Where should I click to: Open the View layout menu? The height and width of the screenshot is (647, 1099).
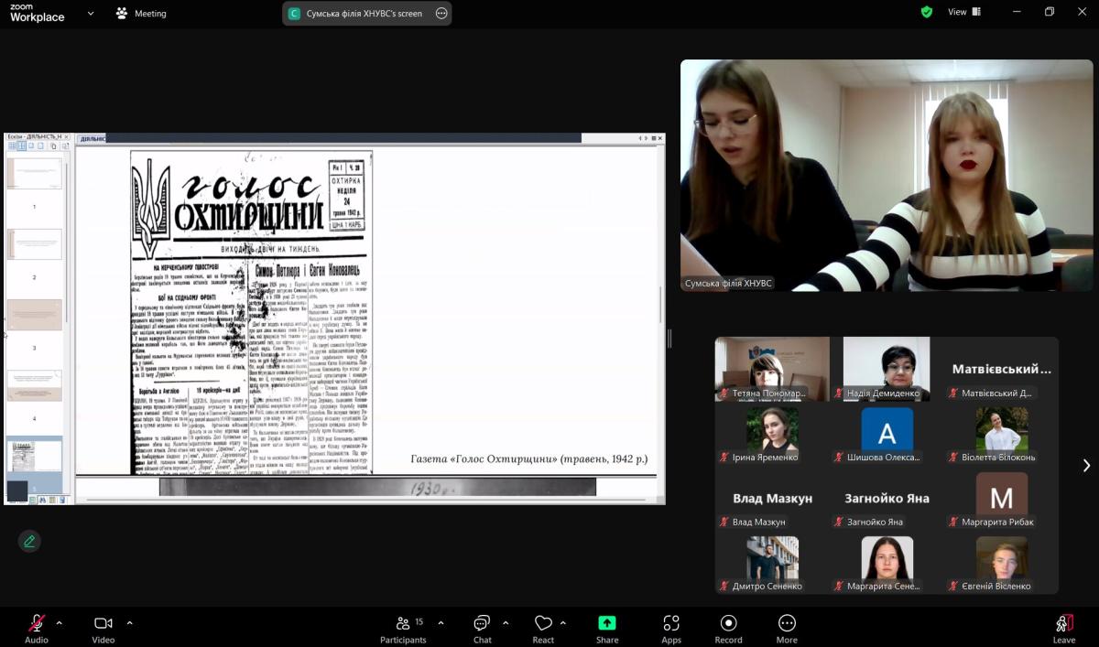tap(963, 12)
